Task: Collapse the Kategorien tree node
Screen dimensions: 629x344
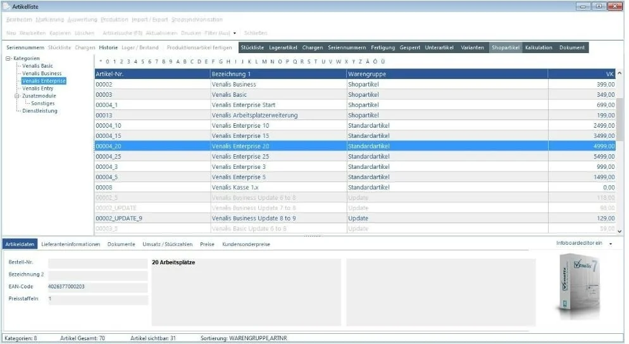Action: coord(8,59)
